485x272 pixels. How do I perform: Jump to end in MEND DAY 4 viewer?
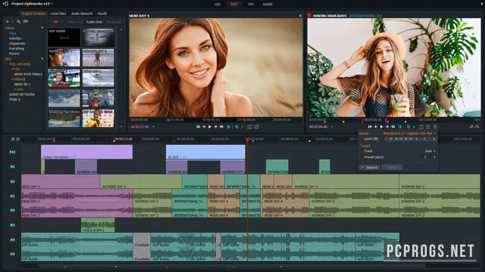[x=221, y=127]
